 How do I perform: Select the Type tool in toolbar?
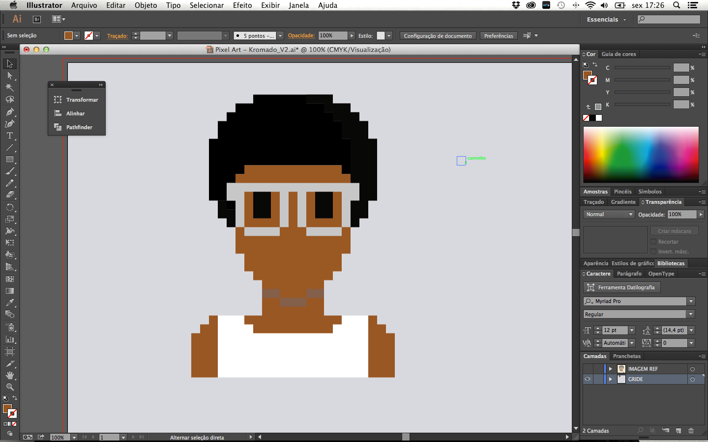9,136
